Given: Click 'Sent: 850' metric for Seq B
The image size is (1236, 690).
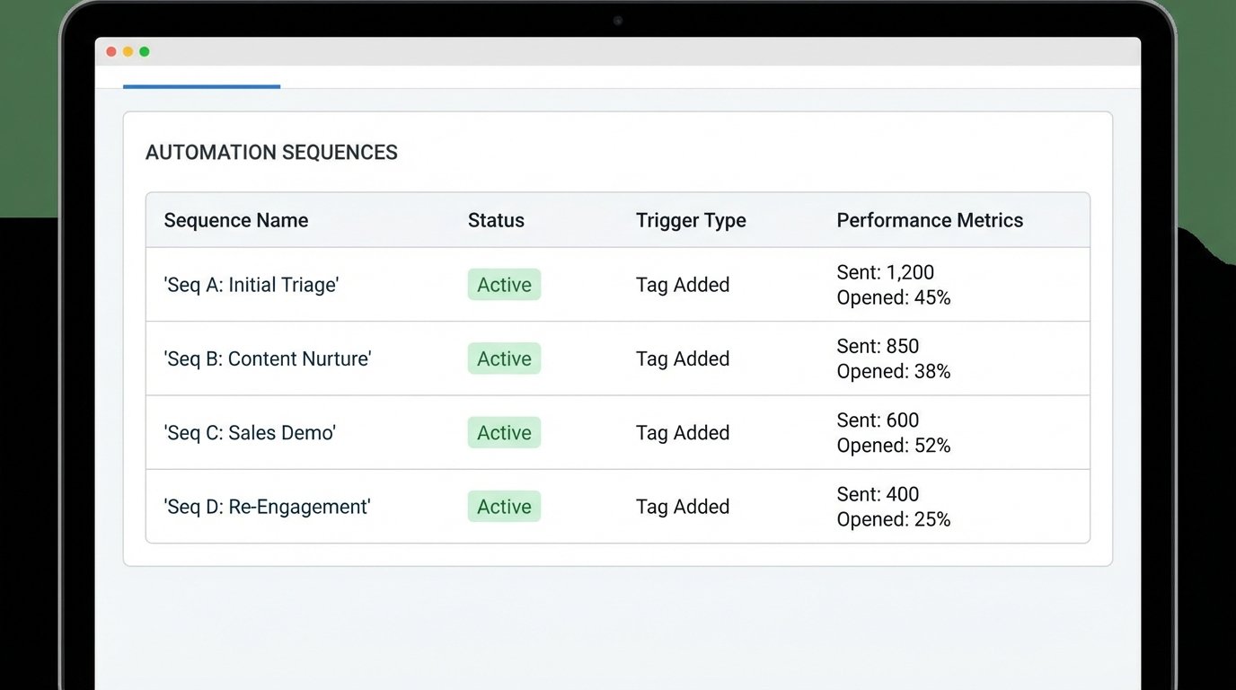Looking at the screenshot, I should pyautogui.click(x=878, y=346).
